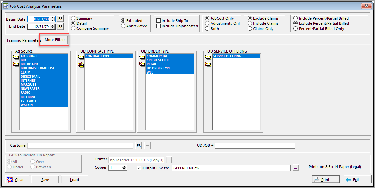Click the Clear button
This screenshot has width=375, height=188.
click(x=17, y=180)
